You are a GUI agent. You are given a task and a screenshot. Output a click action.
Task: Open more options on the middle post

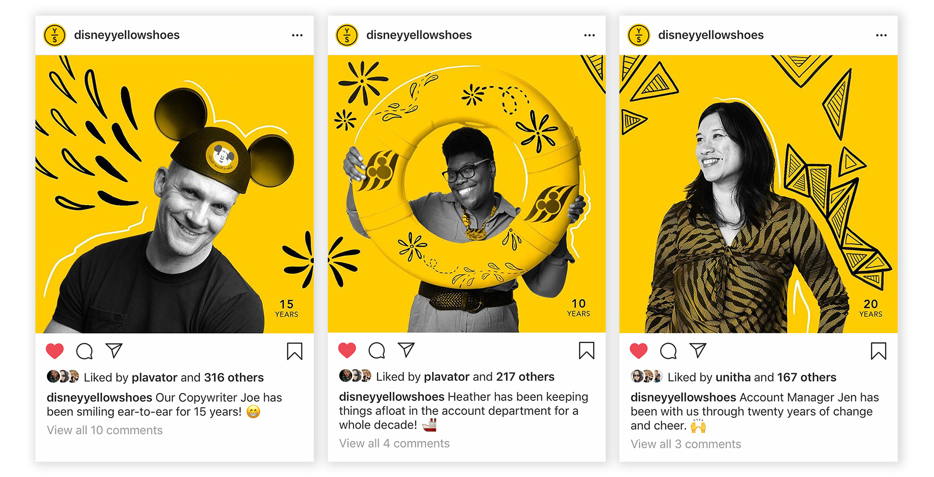pos(590,35)
